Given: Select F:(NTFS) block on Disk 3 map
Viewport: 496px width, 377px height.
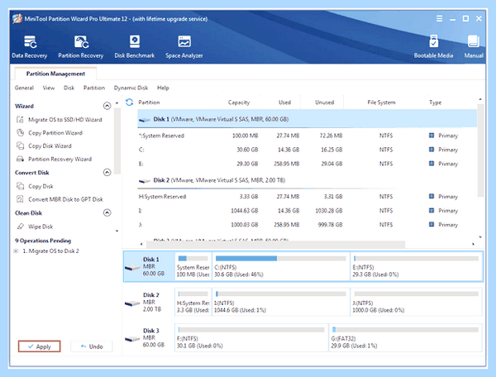Looking at the screenshot, I should point(251,337).
